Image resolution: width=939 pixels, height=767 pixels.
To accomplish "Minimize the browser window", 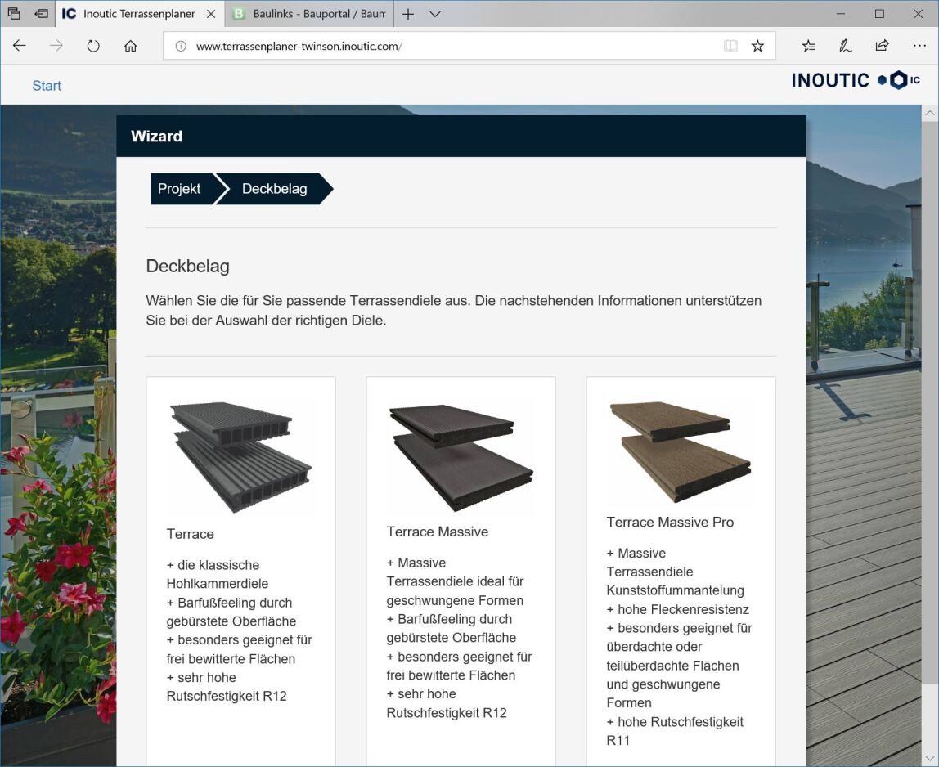I will click(841, 14).
